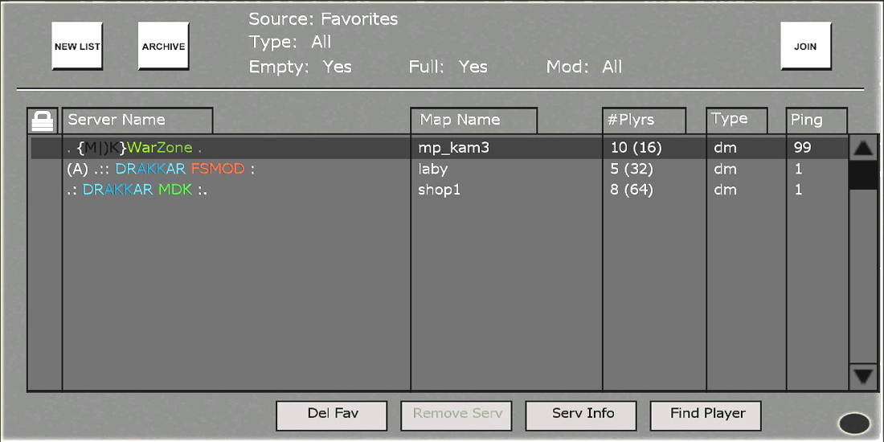Toggle the Empty: Yes filter
The image size is (884, 442).
pyautogui.click(x=301, y=67)
